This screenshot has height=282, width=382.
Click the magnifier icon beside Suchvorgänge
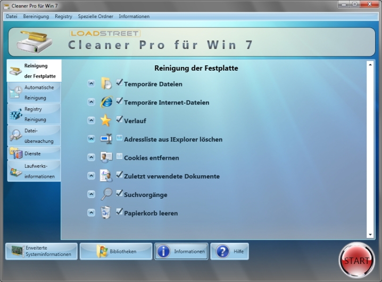pos(106,194)
